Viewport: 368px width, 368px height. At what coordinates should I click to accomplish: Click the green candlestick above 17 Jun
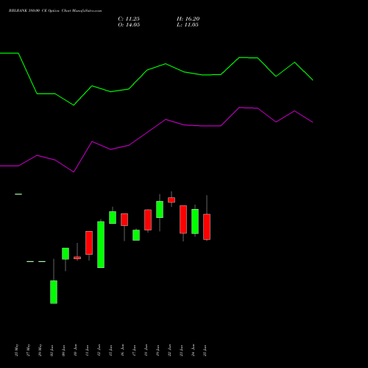coord(136,235)
